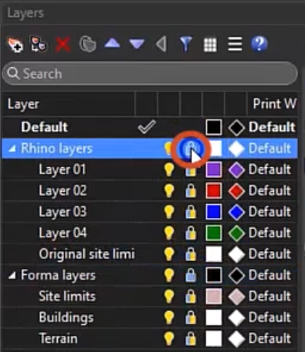Select the Original site limi layer name
Screen dimensions: 305x352
[x=86, y=254]
